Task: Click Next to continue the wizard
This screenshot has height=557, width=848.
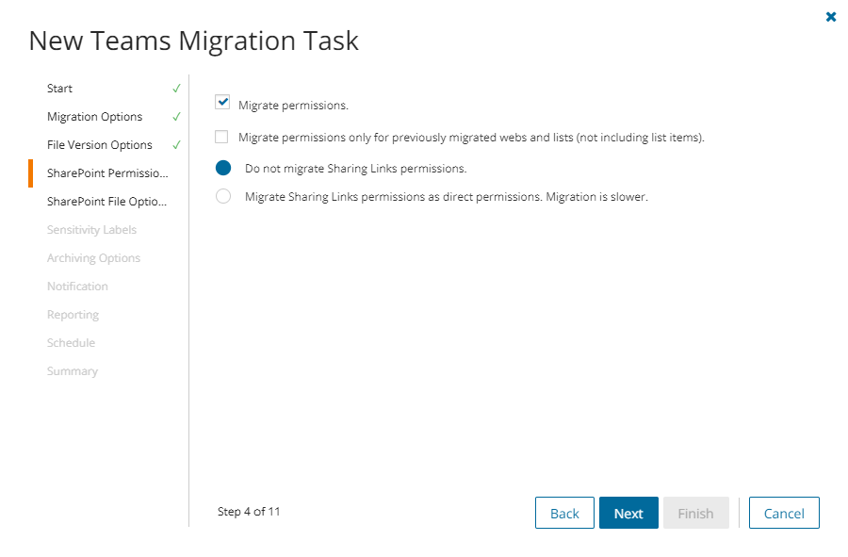Action: tap(628, 514)
